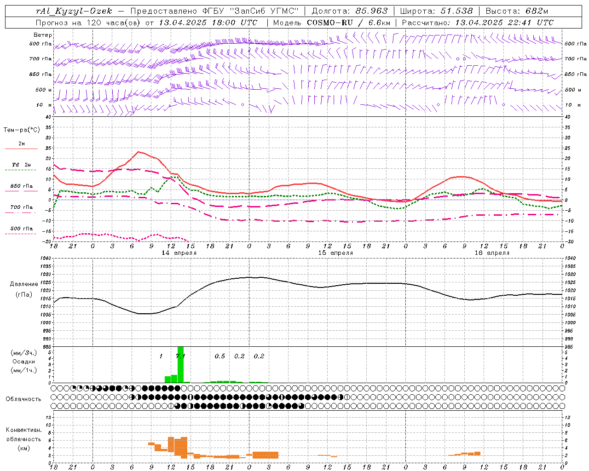
Task: Click the longitude value Долгота: 85.963
Action: click(x=350, y=11)
